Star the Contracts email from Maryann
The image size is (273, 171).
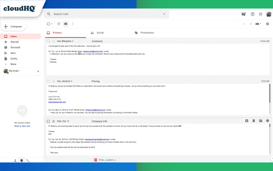pos(53,41)
